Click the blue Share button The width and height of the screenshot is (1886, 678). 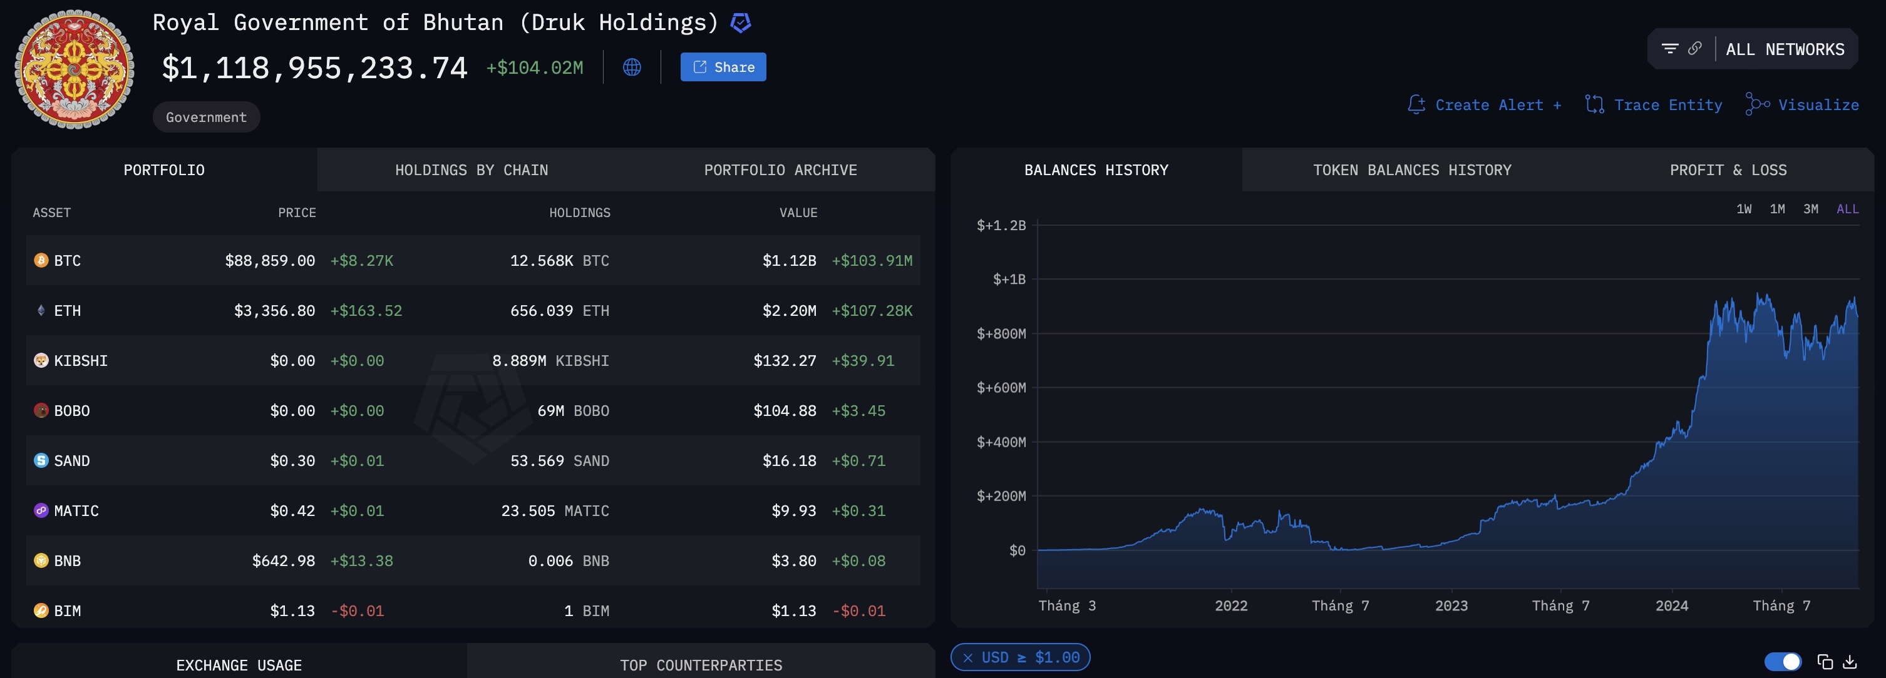pos(723,68)
